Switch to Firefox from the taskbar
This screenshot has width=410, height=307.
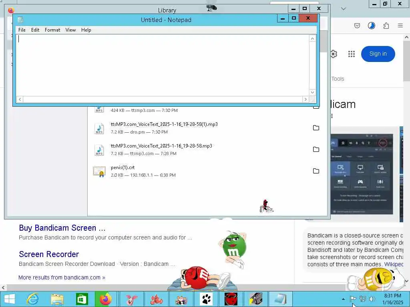tap(106, 299)
